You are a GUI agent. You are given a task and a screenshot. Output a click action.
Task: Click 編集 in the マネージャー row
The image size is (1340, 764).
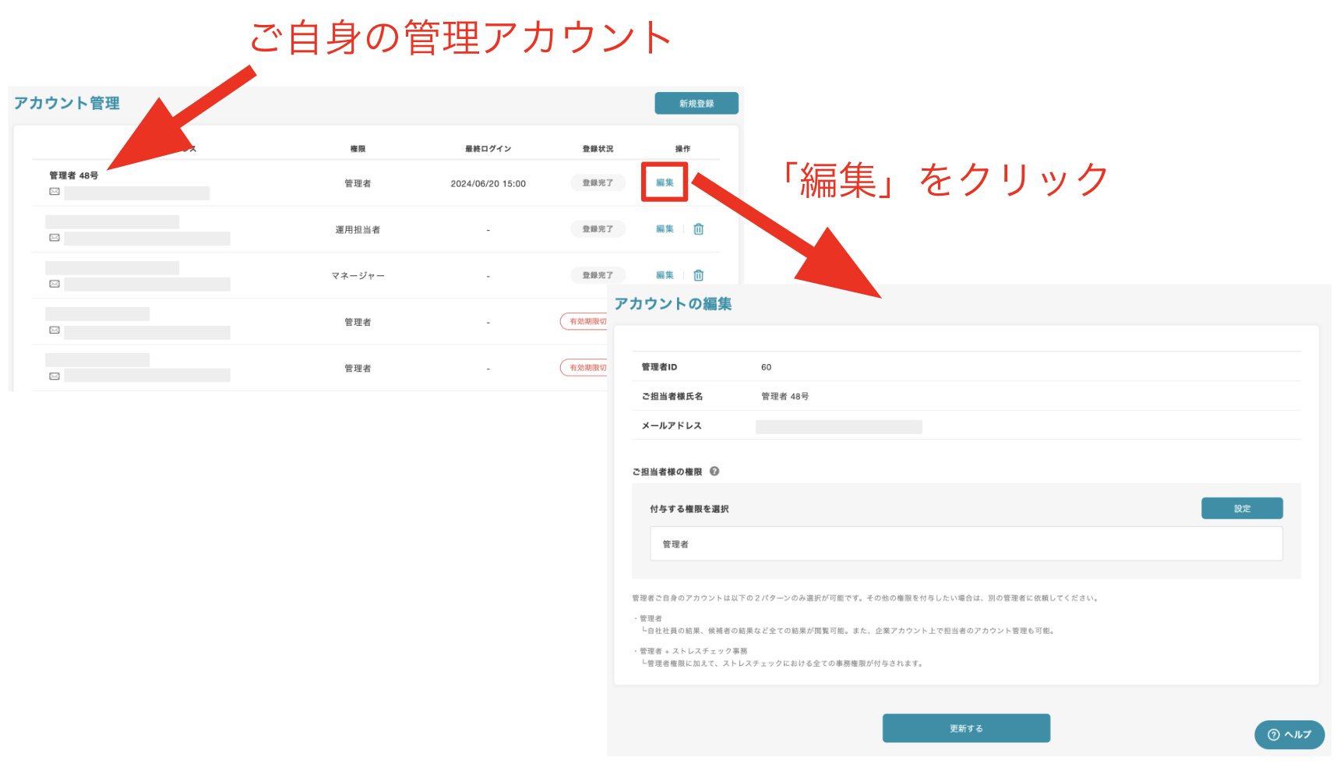(664, 274)
